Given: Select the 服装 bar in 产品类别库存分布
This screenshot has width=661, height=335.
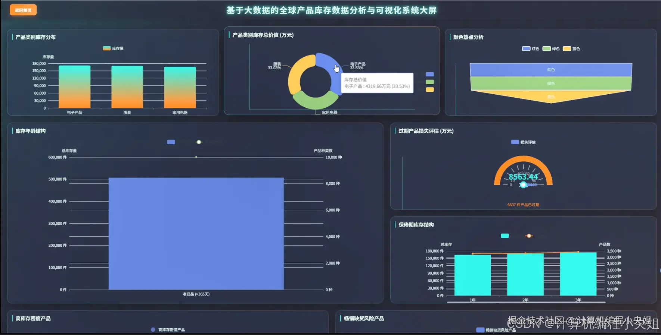Looking at the screenshot, I should (x=127, y=87).
